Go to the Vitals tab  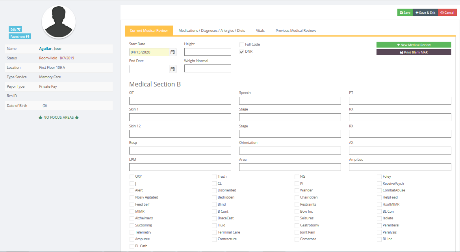[260, 30]
